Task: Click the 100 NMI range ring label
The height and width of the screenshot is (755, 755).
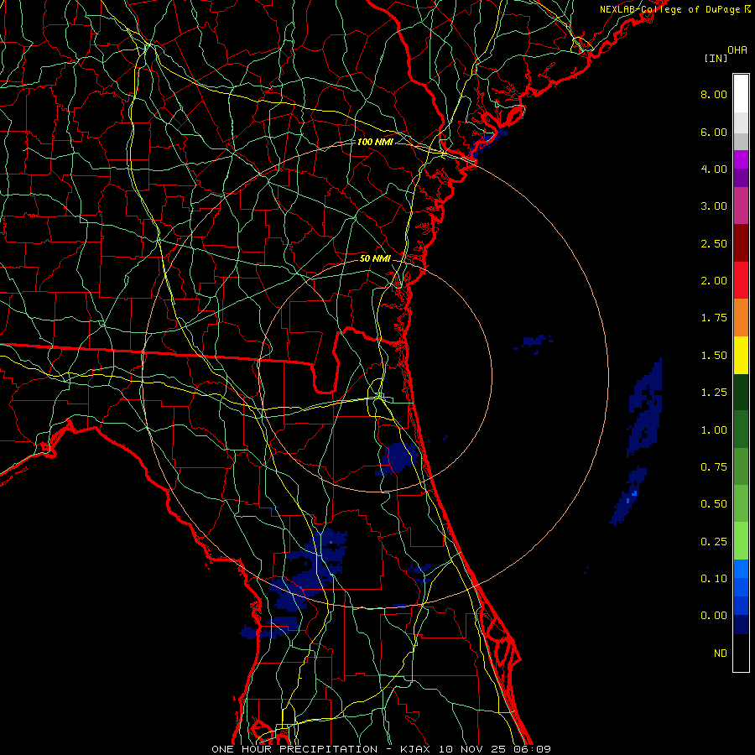Action: 375,142
